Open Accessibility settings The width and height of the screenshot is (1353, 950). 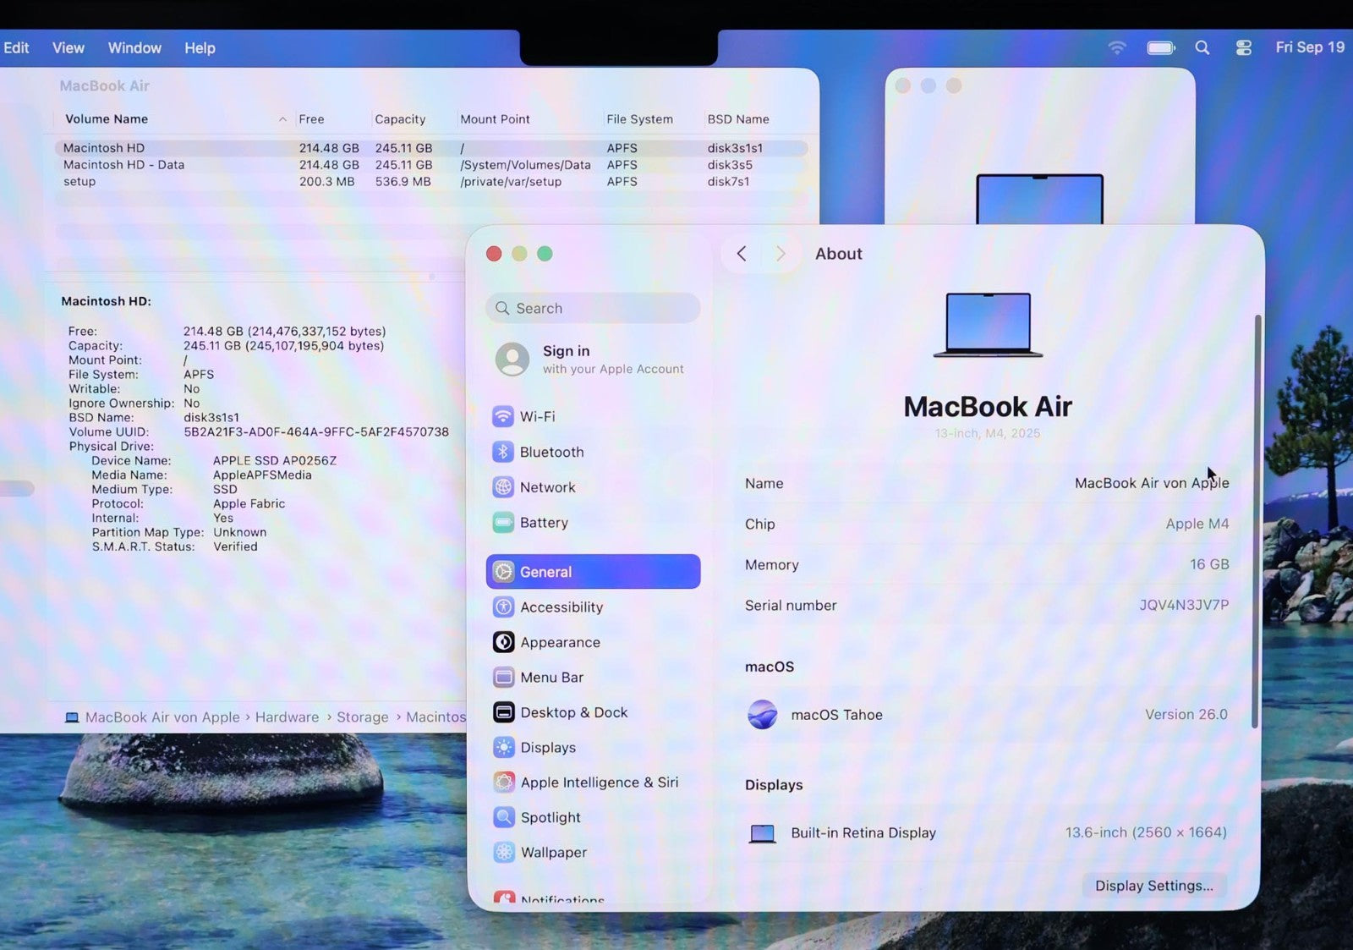tap(561, 607)
